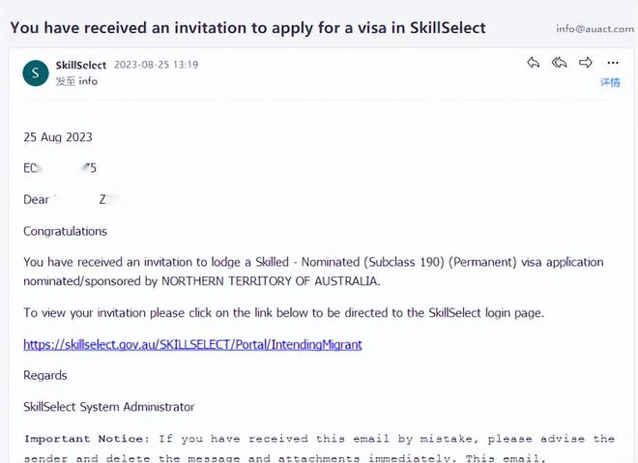The width and height of the screenshot is (638, 463).
Task: Click the Reply arrow icon
Action: pos(533,63)
